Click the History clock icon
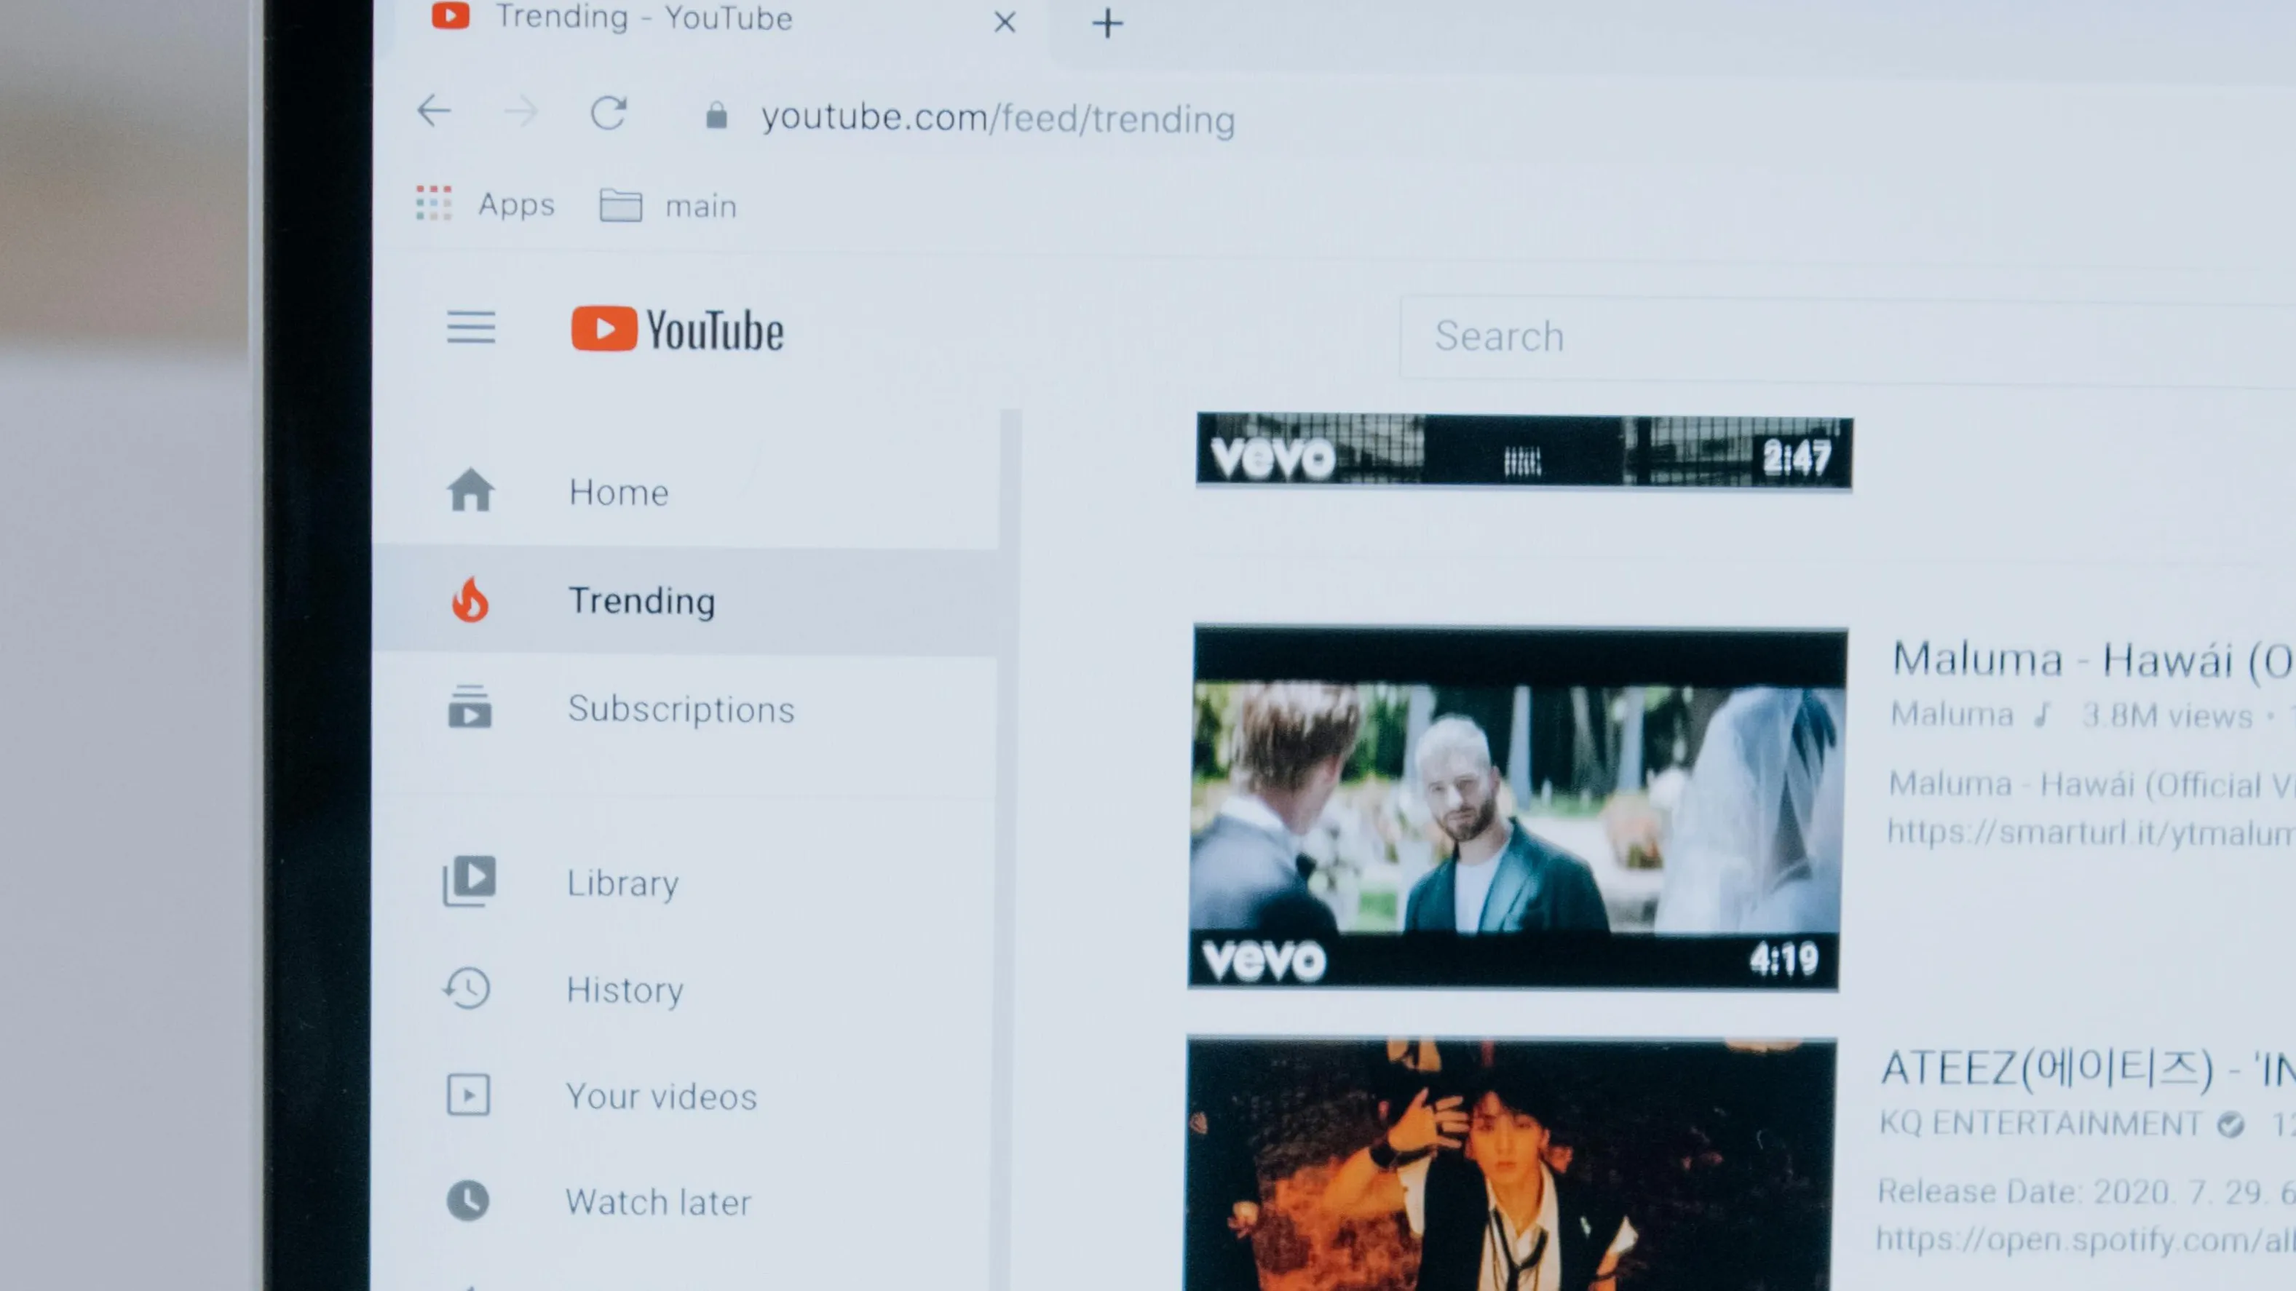Image resolution: width=2296 pixels, height=1291 pixels. [465, 988]
